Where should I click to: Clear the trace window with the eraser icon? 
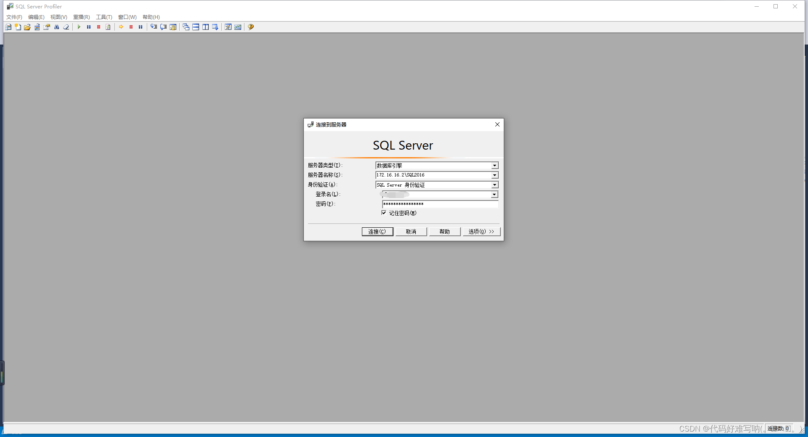pyautogui.click(x=66, y=27)
